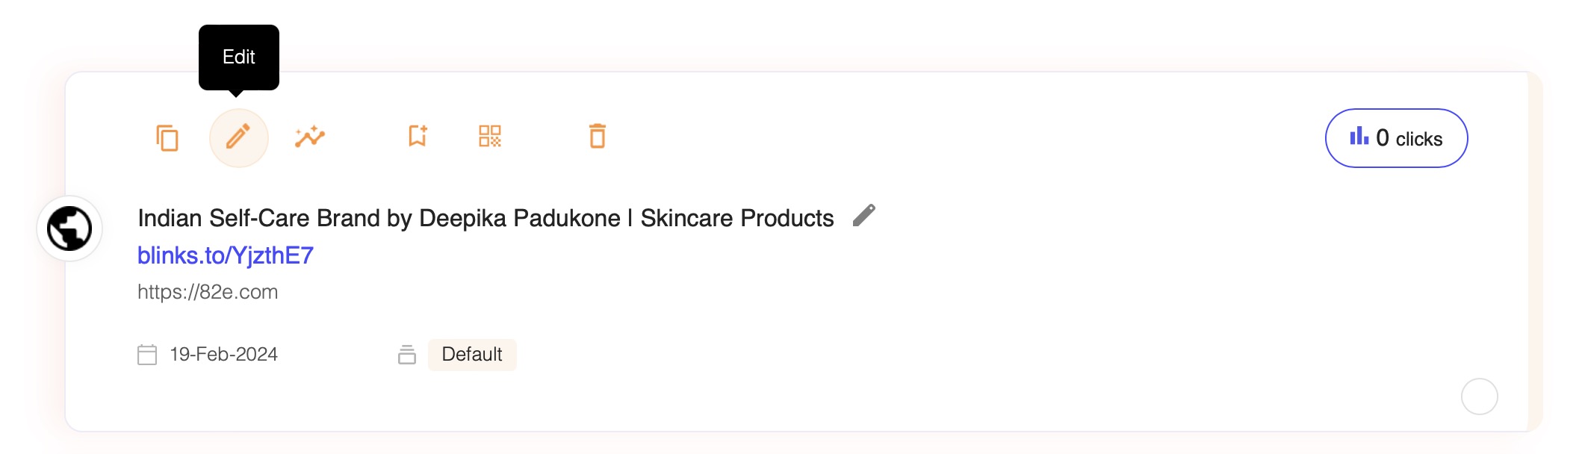Click the https://82e.com destination URL
Screen dimensions: 1585x454
pos(208,292)
